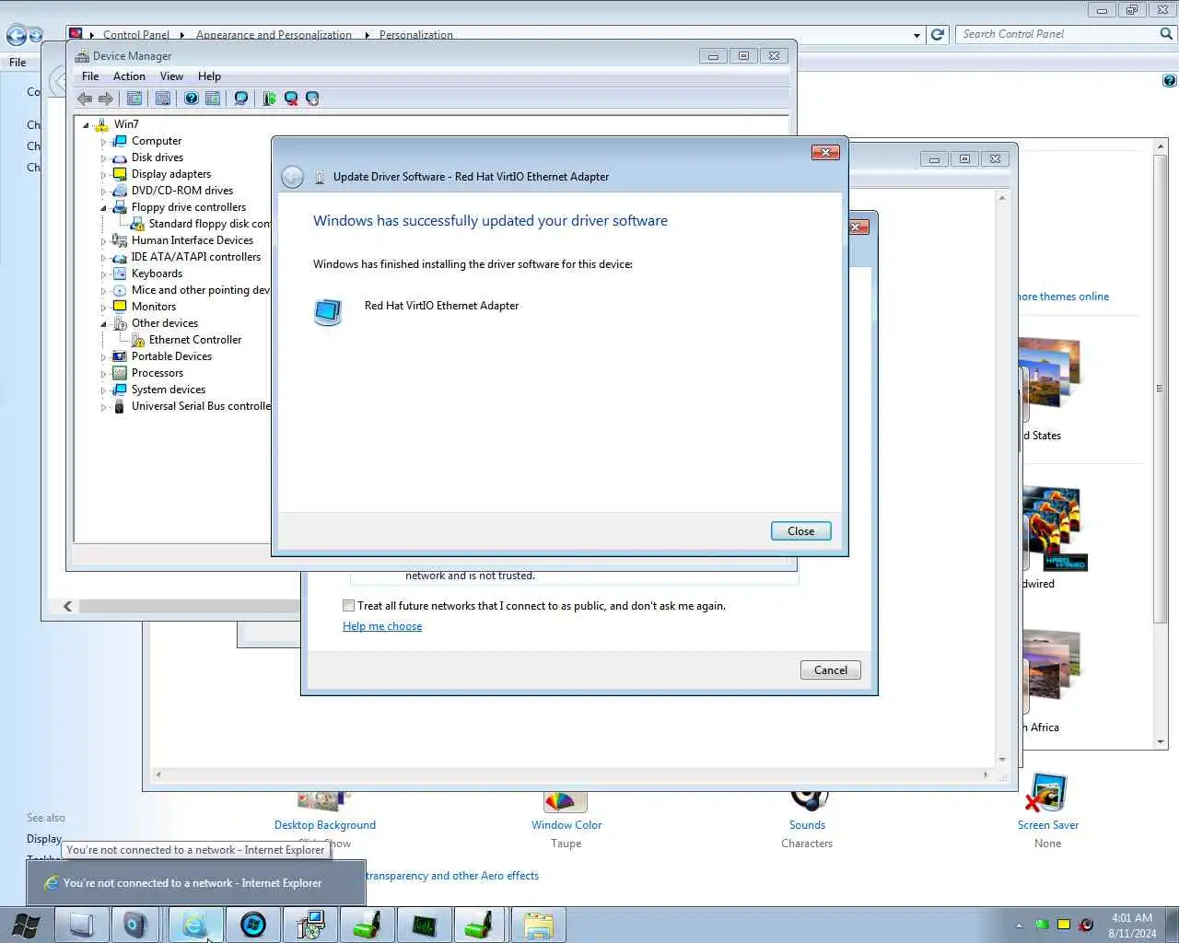Click the Control Panel help question mark icon
Viewport: 1179px width, 943px height.
point(1169,81)
